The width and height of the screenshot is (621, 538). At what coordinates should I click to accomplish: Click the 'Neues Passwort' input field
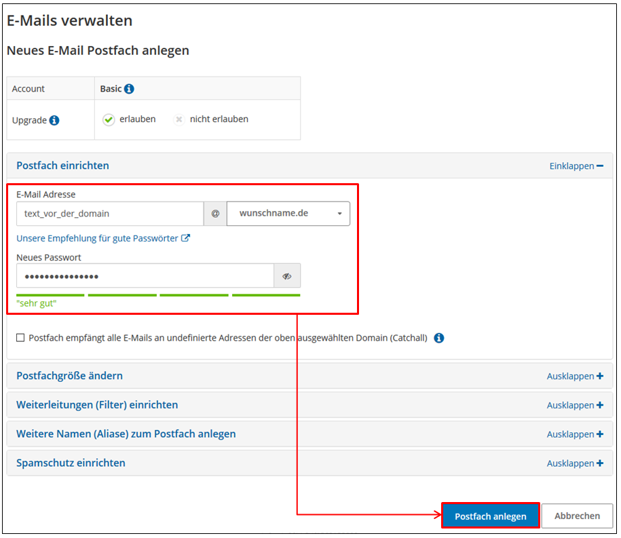[x=145, y=276]
